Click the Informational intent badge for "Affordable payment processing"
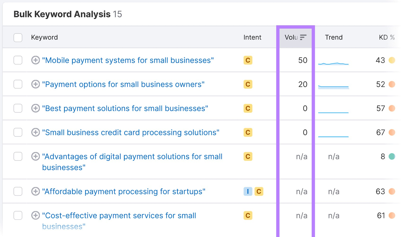 (x=248, y=191)
